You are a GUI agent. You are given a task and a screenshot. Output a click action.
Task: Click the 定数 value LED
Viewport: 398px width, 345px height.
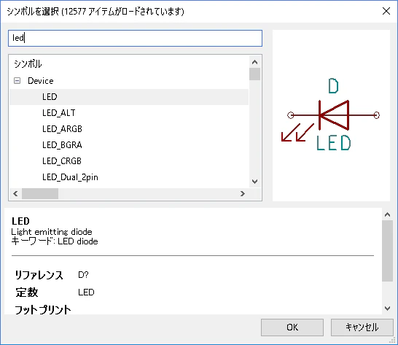point(86,292)
